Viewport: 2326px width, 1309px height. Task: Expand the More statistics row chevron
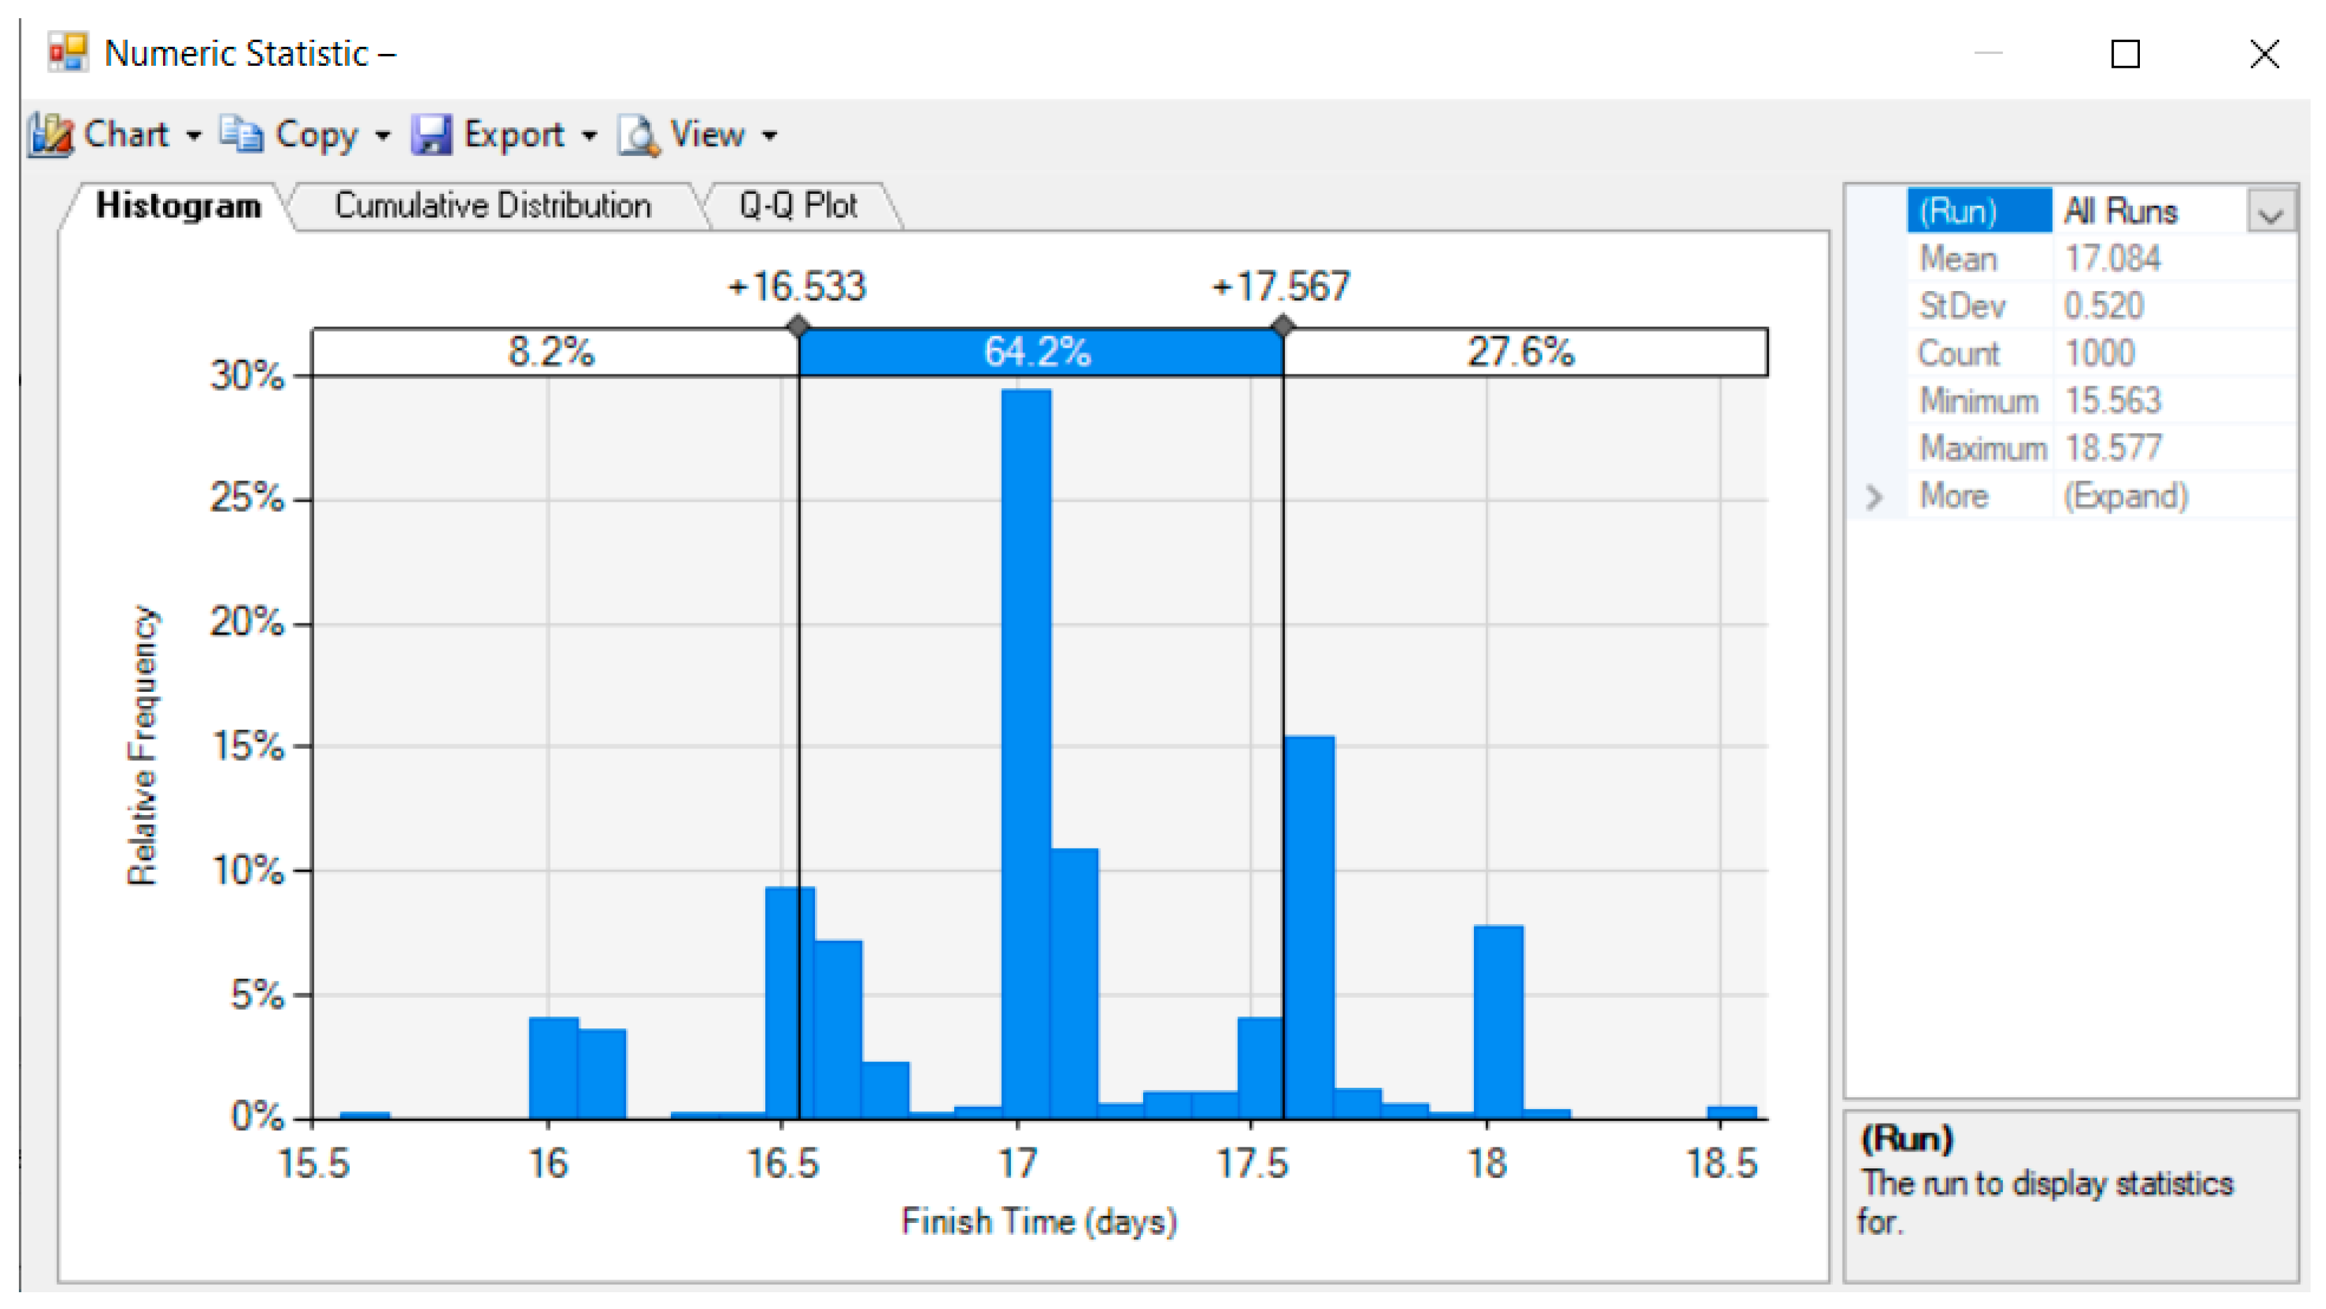[1873, 497]
